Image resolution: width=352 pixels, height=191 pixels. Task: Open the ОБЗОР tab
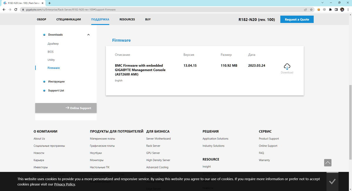[42, 19]
